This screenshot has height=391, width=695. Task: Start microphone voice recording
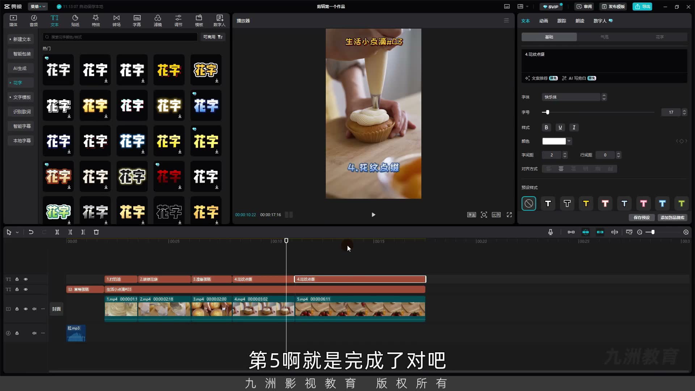(551, 232)
